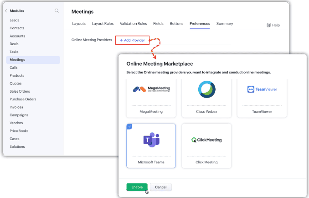Go to the Summary tab
The image size is (309, 198).
pyautogui.click(x=225, y=24)
